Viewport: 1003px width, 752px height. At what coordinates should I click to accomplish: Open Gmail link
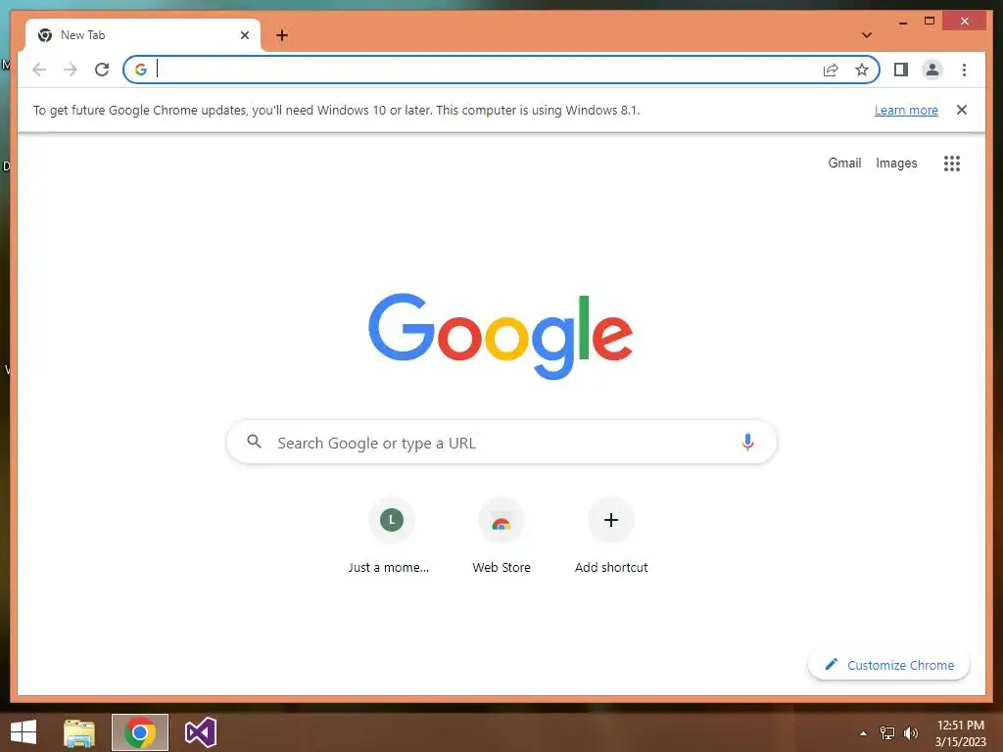pos(844,164)
